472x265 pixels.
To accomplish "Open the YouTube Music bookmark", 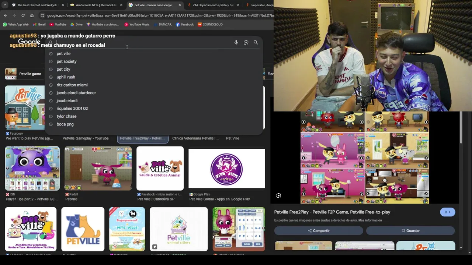I will tap(137, 24).
